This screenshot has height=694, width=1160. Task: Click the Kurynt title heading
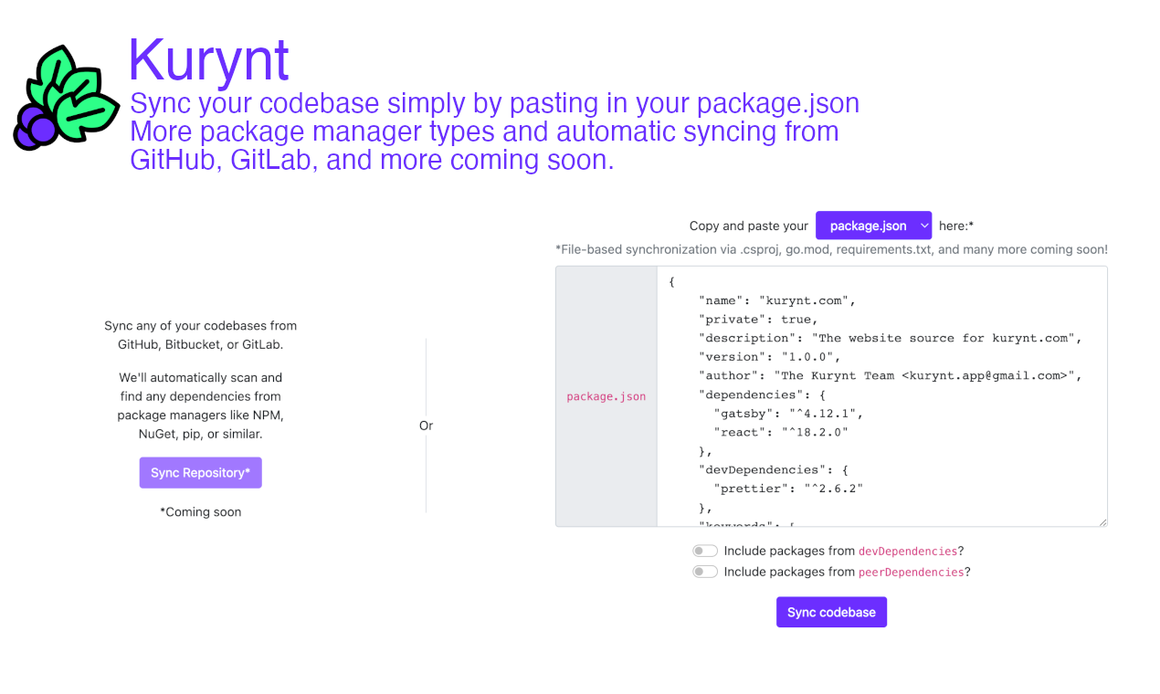pos(208,60)
